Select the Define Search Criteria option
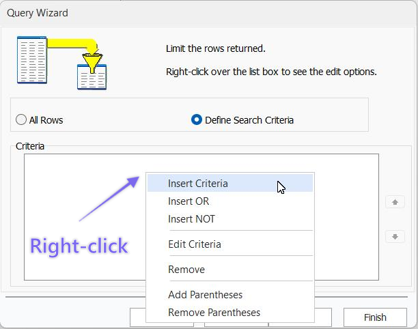 click(x=197, y=120)
